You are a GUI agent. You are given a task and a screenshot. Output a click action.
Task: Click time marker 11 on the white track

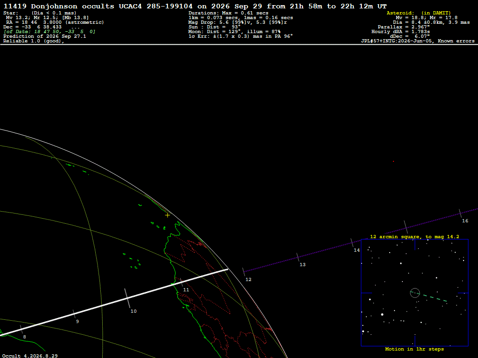pos(186,290)
